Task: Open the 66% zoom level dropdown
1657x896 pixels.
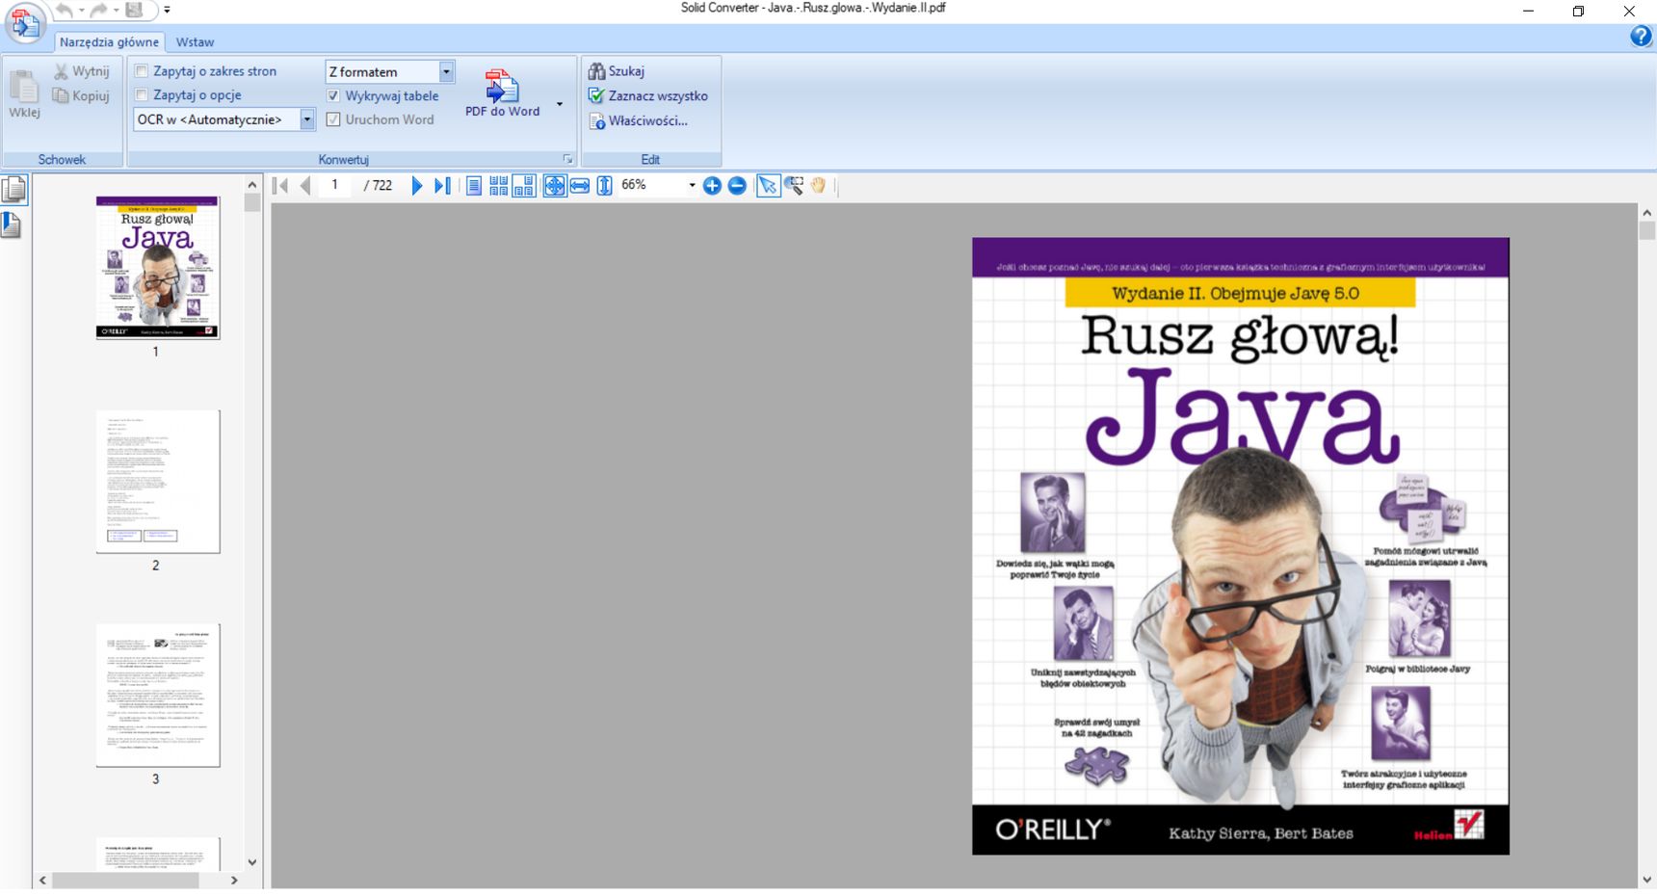Action: click(x=692, y=185)
